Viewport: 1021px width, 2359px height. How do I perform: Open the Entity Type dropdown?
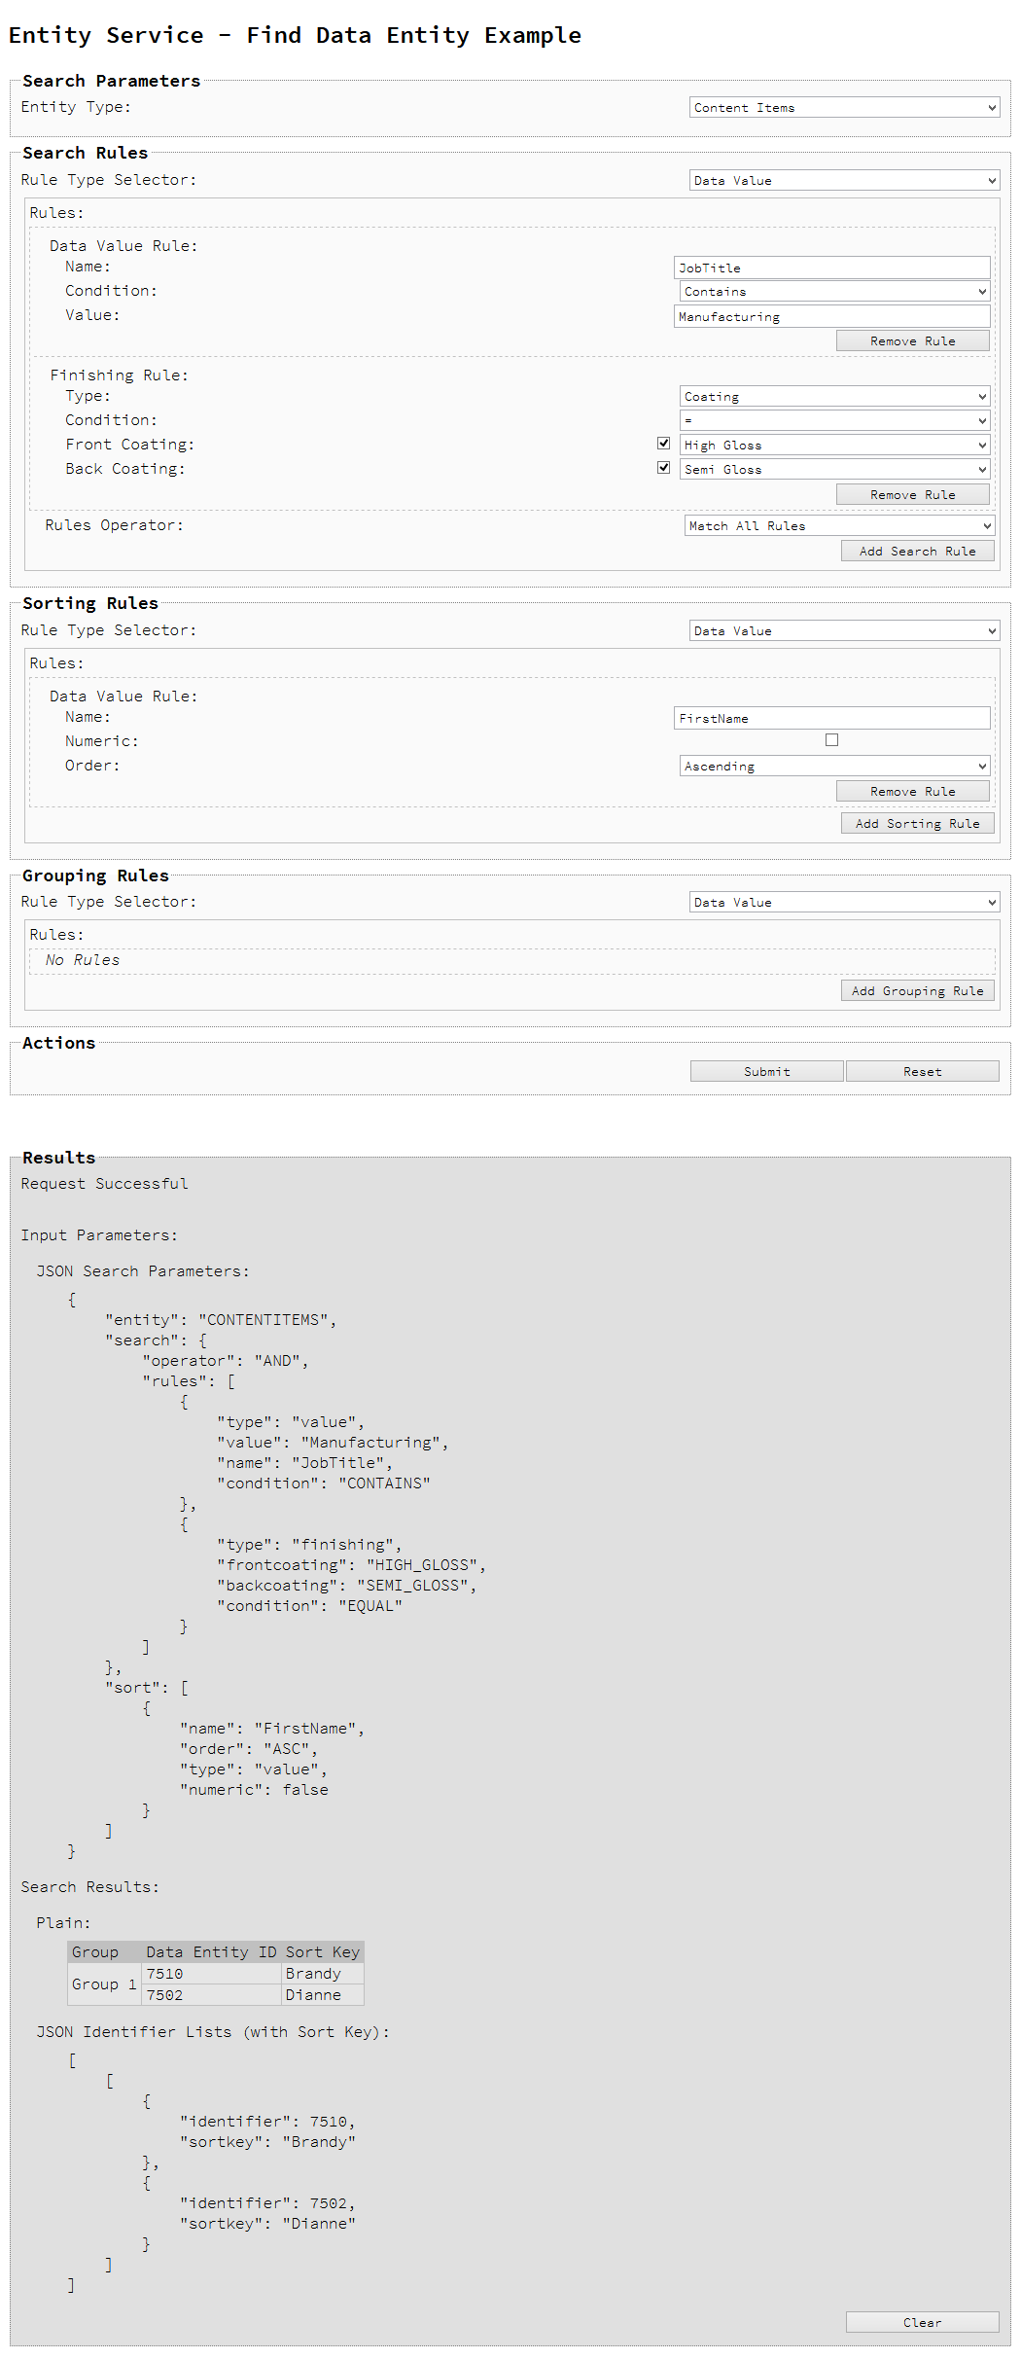pos(844,108)
